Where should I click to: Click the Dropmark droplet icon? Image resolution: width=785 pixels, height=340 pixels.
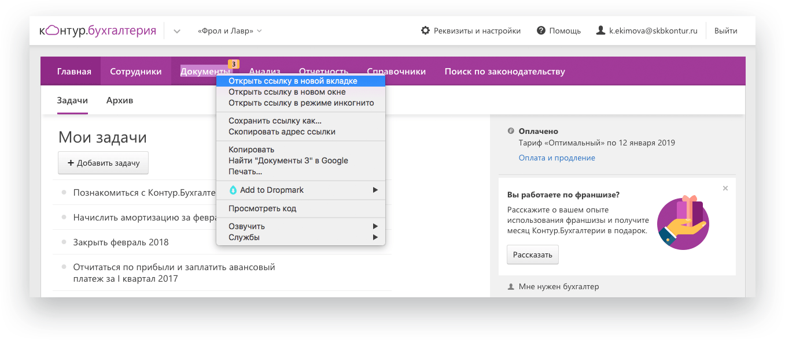[233, 190]
